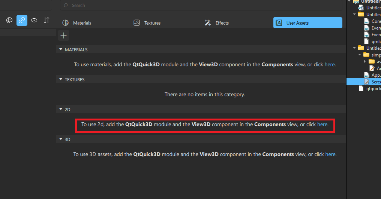Click the palette icon in the navigator toolbar
Screen dimensions: 381x199
pyautogui.click(x=9, y=21)
